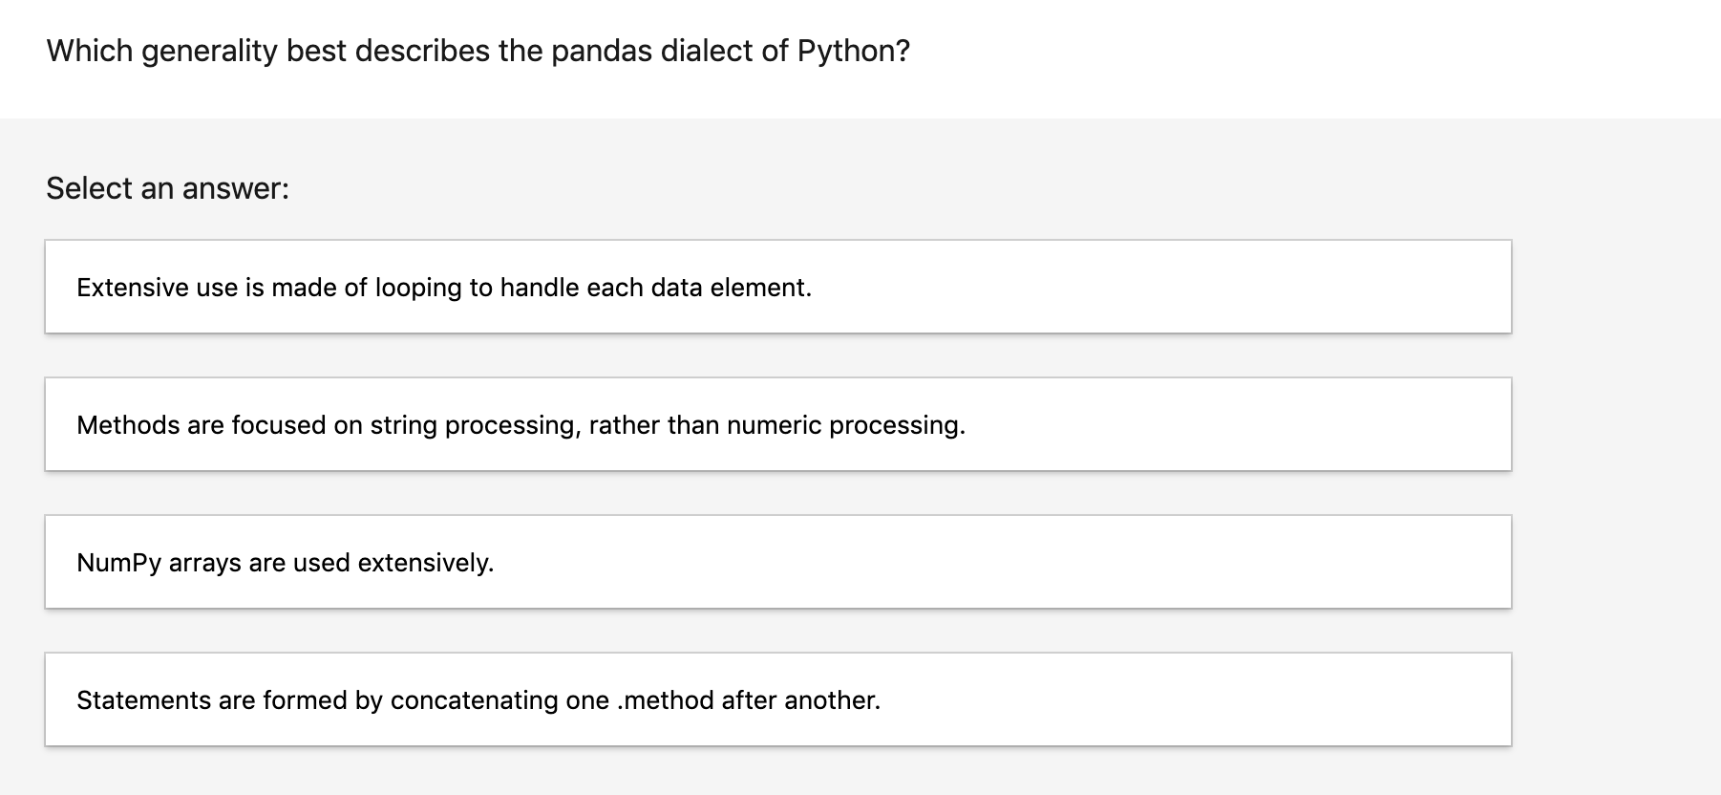Viewport: 1721px width, 795px height.
Task: Click the word "NumPy" in the answer option
Action: [x=119, y=563]
